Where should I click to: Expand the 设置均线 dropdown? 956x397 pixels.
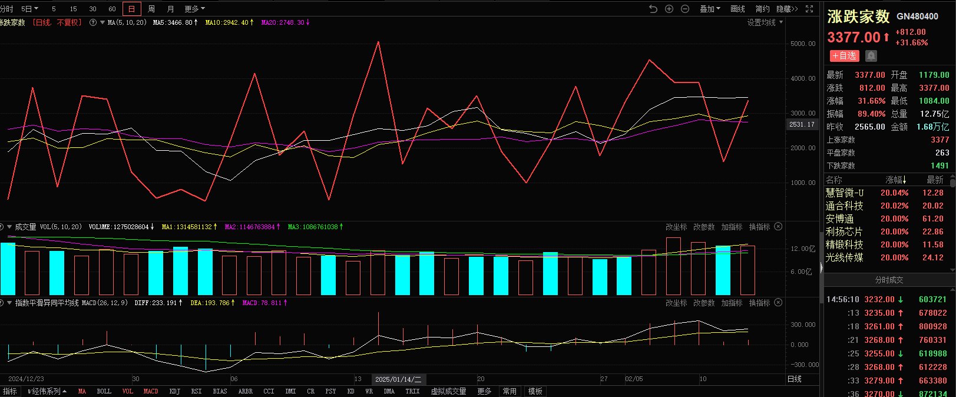pos(765,22)
